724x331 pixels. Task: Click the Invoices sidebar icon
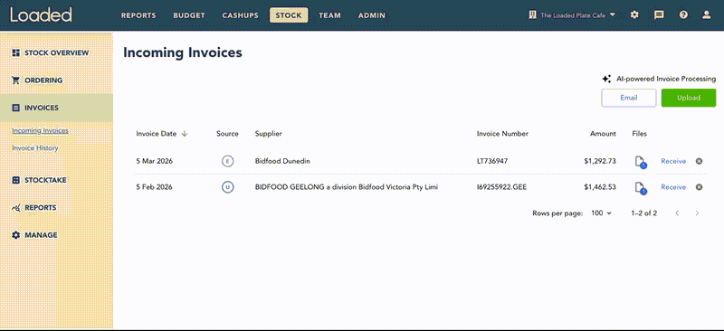pyautogui.click(x=15, y=108)
